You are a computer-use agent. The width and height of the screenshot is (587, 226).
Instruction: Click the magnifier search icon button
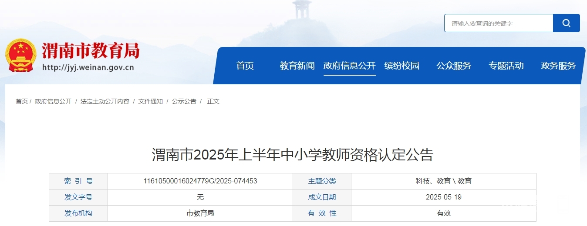[566, 23]
